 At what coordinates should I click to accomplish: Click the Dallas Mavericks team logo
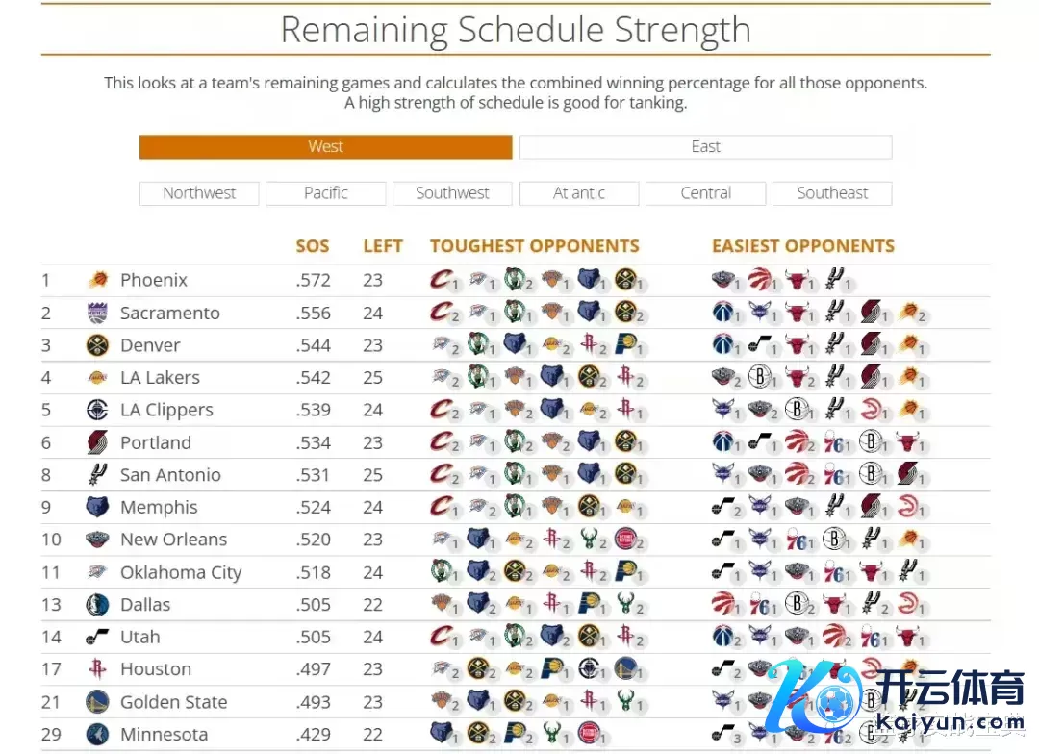click(98, 605)
